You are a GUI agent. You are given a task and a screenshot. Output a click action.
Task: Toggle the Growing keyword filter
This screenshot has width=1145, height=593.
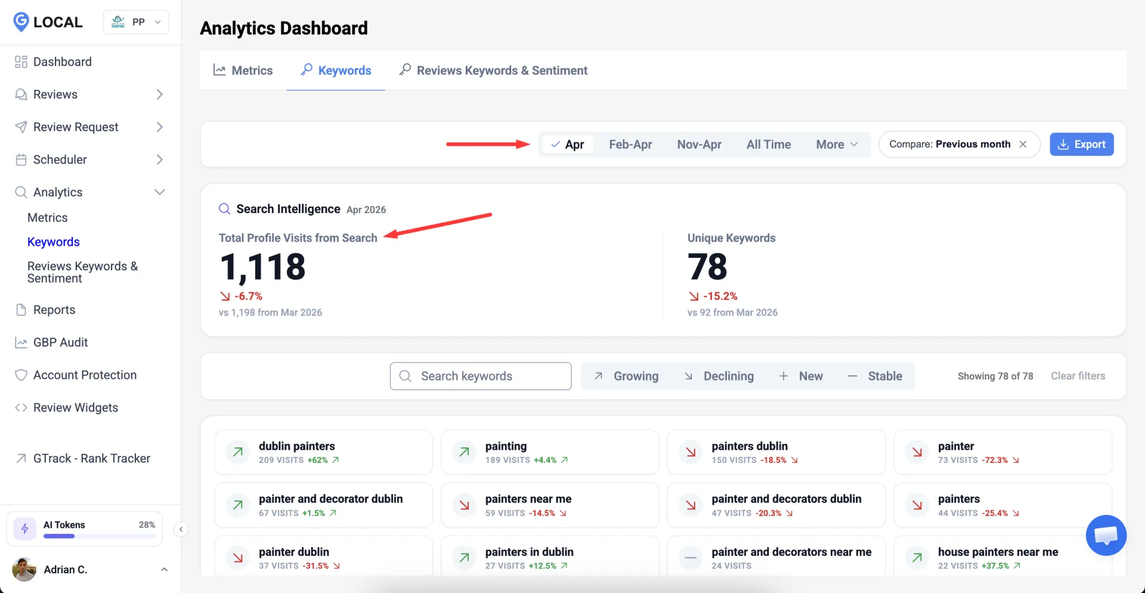[x=626, y=376]
